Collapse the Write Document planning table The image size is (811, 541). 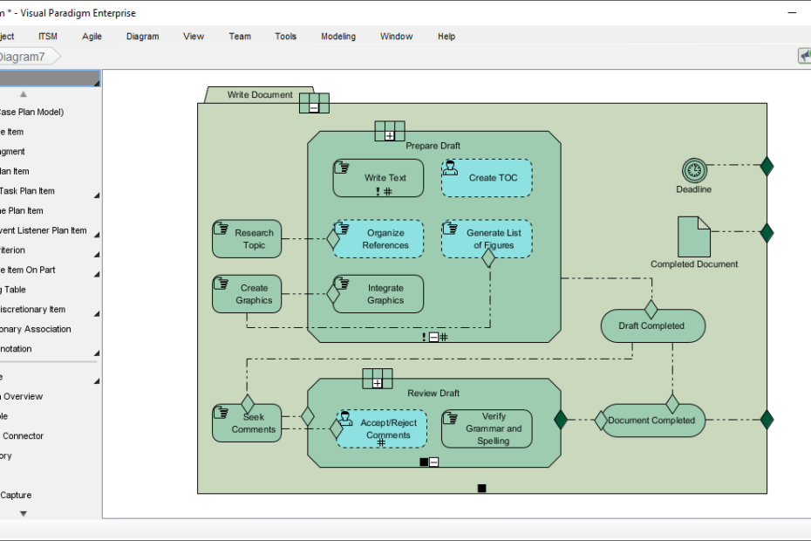point(314,107)
